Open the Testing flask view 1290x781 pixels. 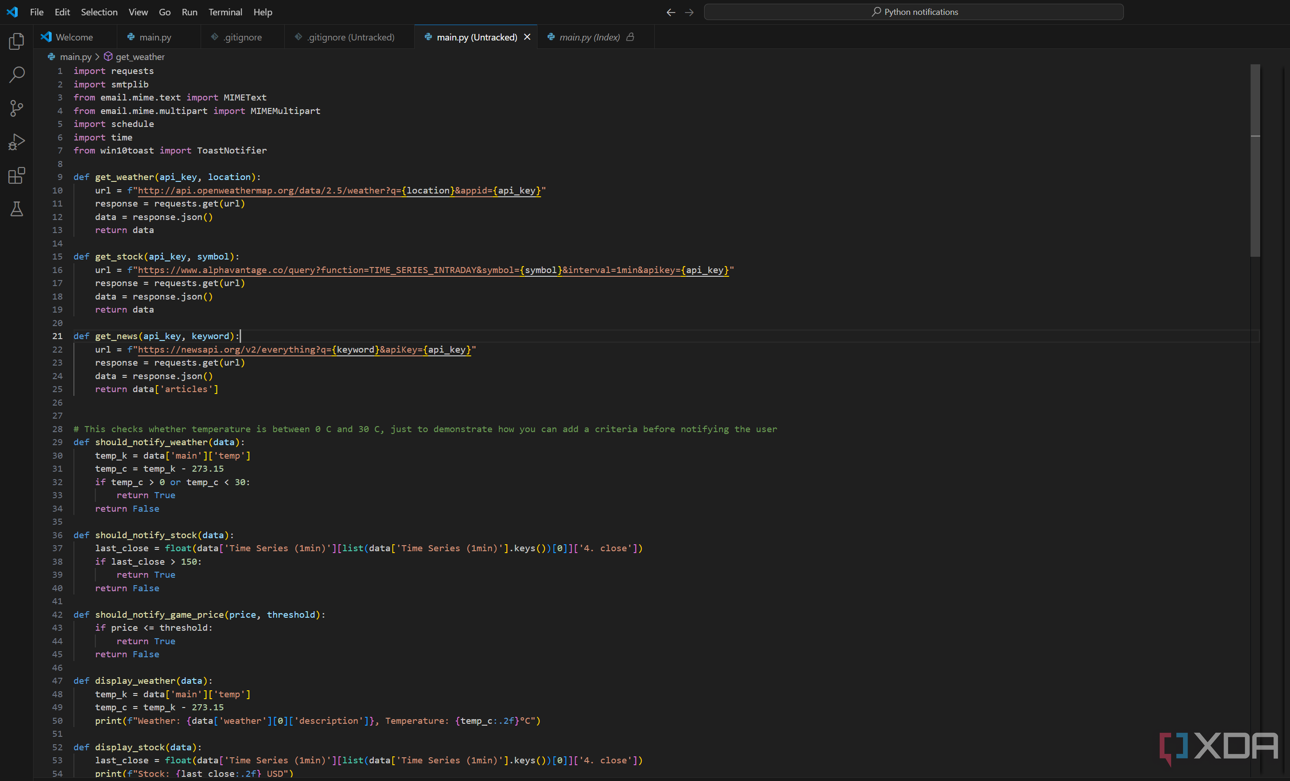(17, 209)
